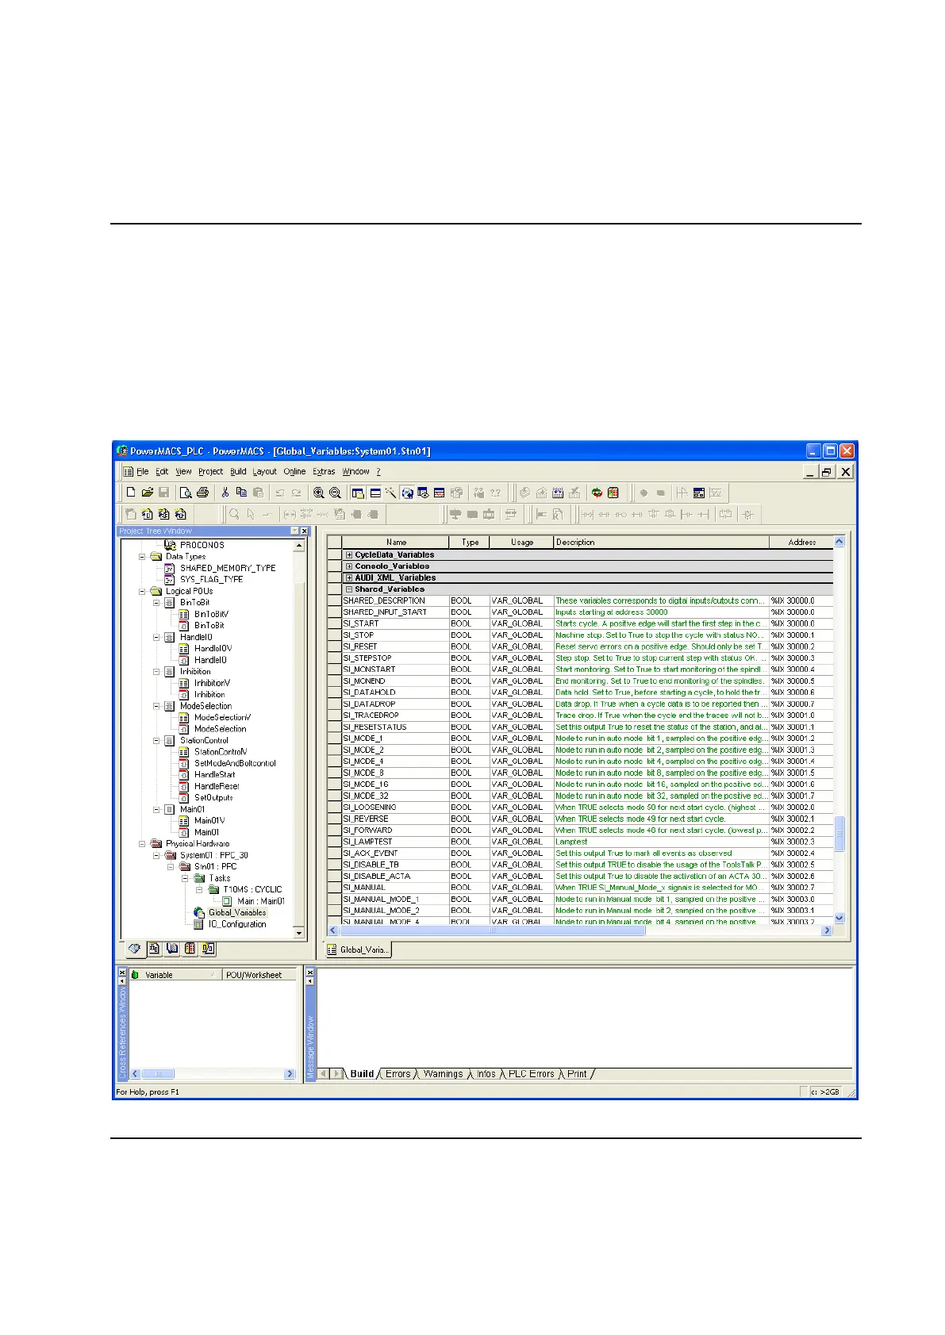Select the third project tree view tab icon

click(x=172, y=949)
